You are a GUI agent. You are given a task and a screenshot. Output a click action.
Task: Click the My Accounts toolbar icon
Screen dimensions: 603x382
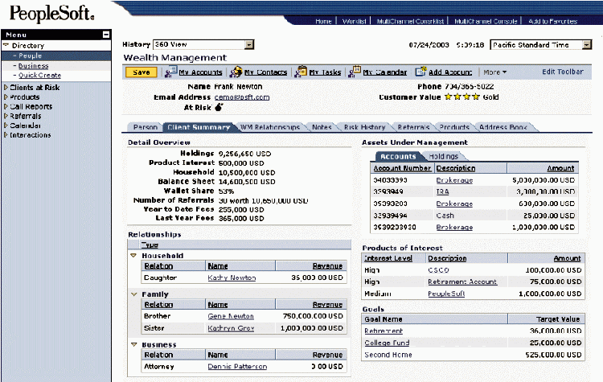point(170,72)
